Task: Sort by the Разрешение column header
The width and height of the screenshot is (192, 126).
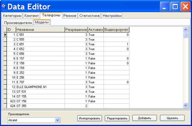Action: pos(76,30)
